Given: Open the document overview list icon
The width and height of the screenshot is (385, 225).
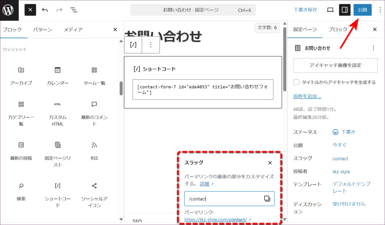Looking at the screenshot, I should pyautogui.click(x=74, y=10).
